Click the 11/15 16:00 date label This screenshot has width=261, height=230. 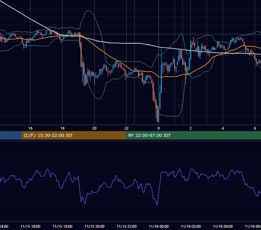click(x=30, y=226)
